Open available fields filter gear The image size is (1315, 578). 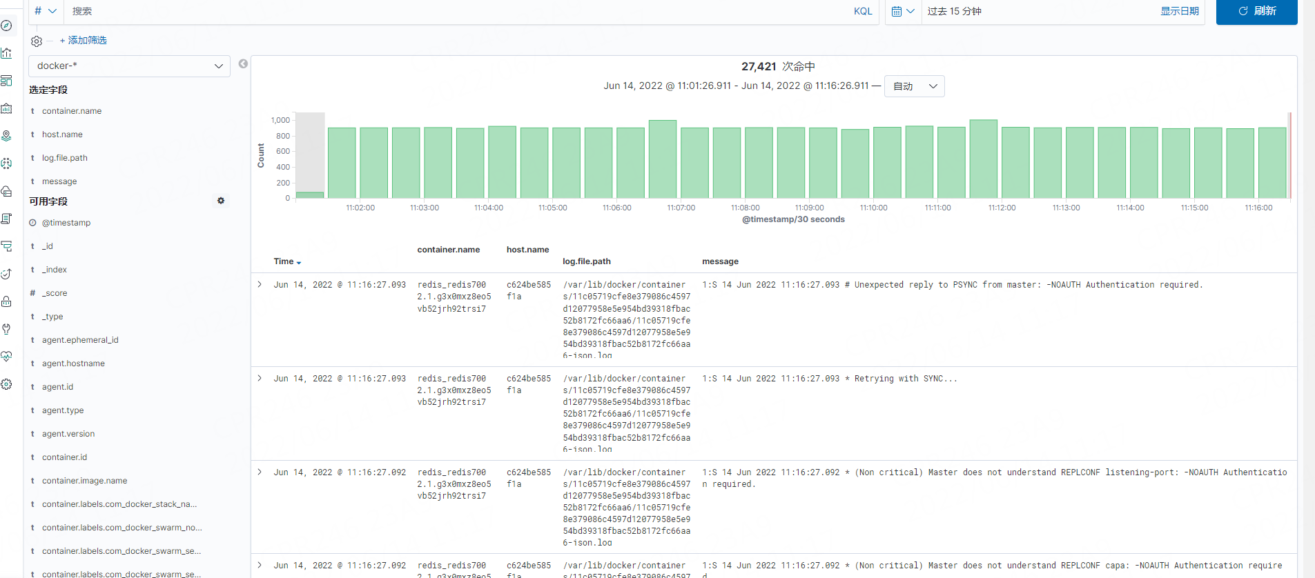[x=221, y=201]
